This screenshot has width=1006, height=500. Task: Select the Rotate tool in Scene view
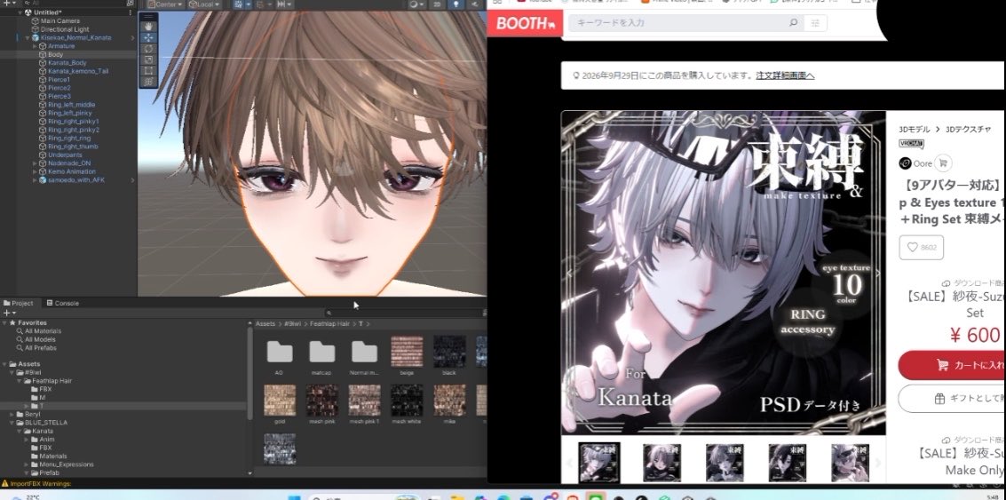pyautogui.click(x=148, y=48)
